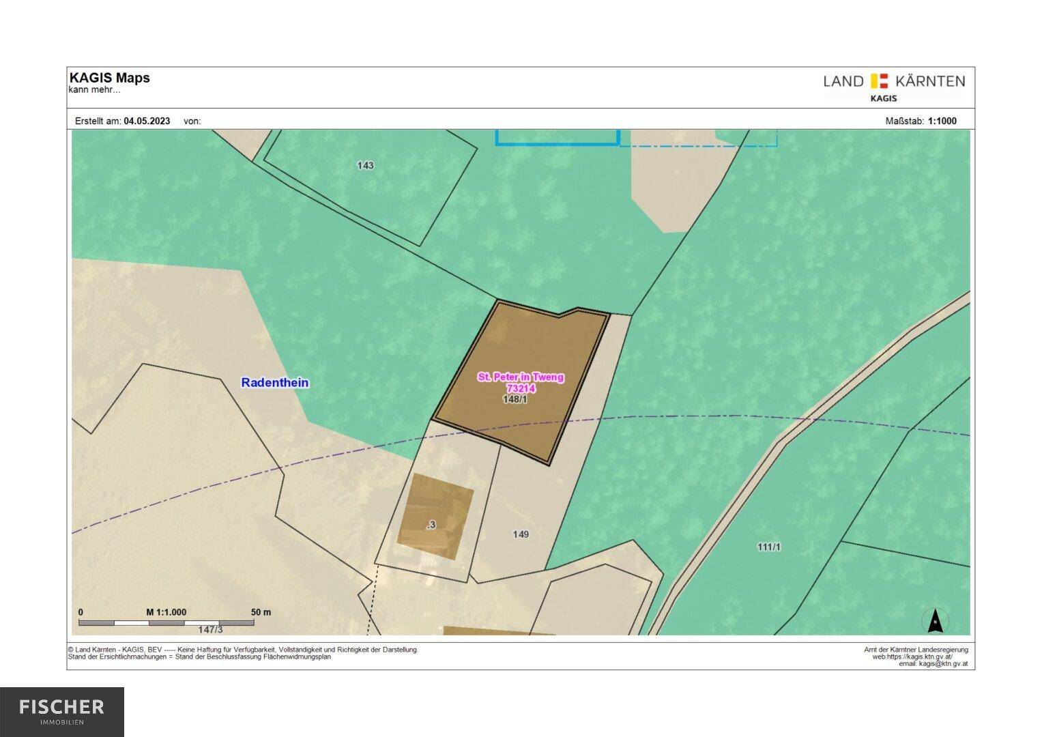Click the KAGIS Maps title

tap(109, 78)
